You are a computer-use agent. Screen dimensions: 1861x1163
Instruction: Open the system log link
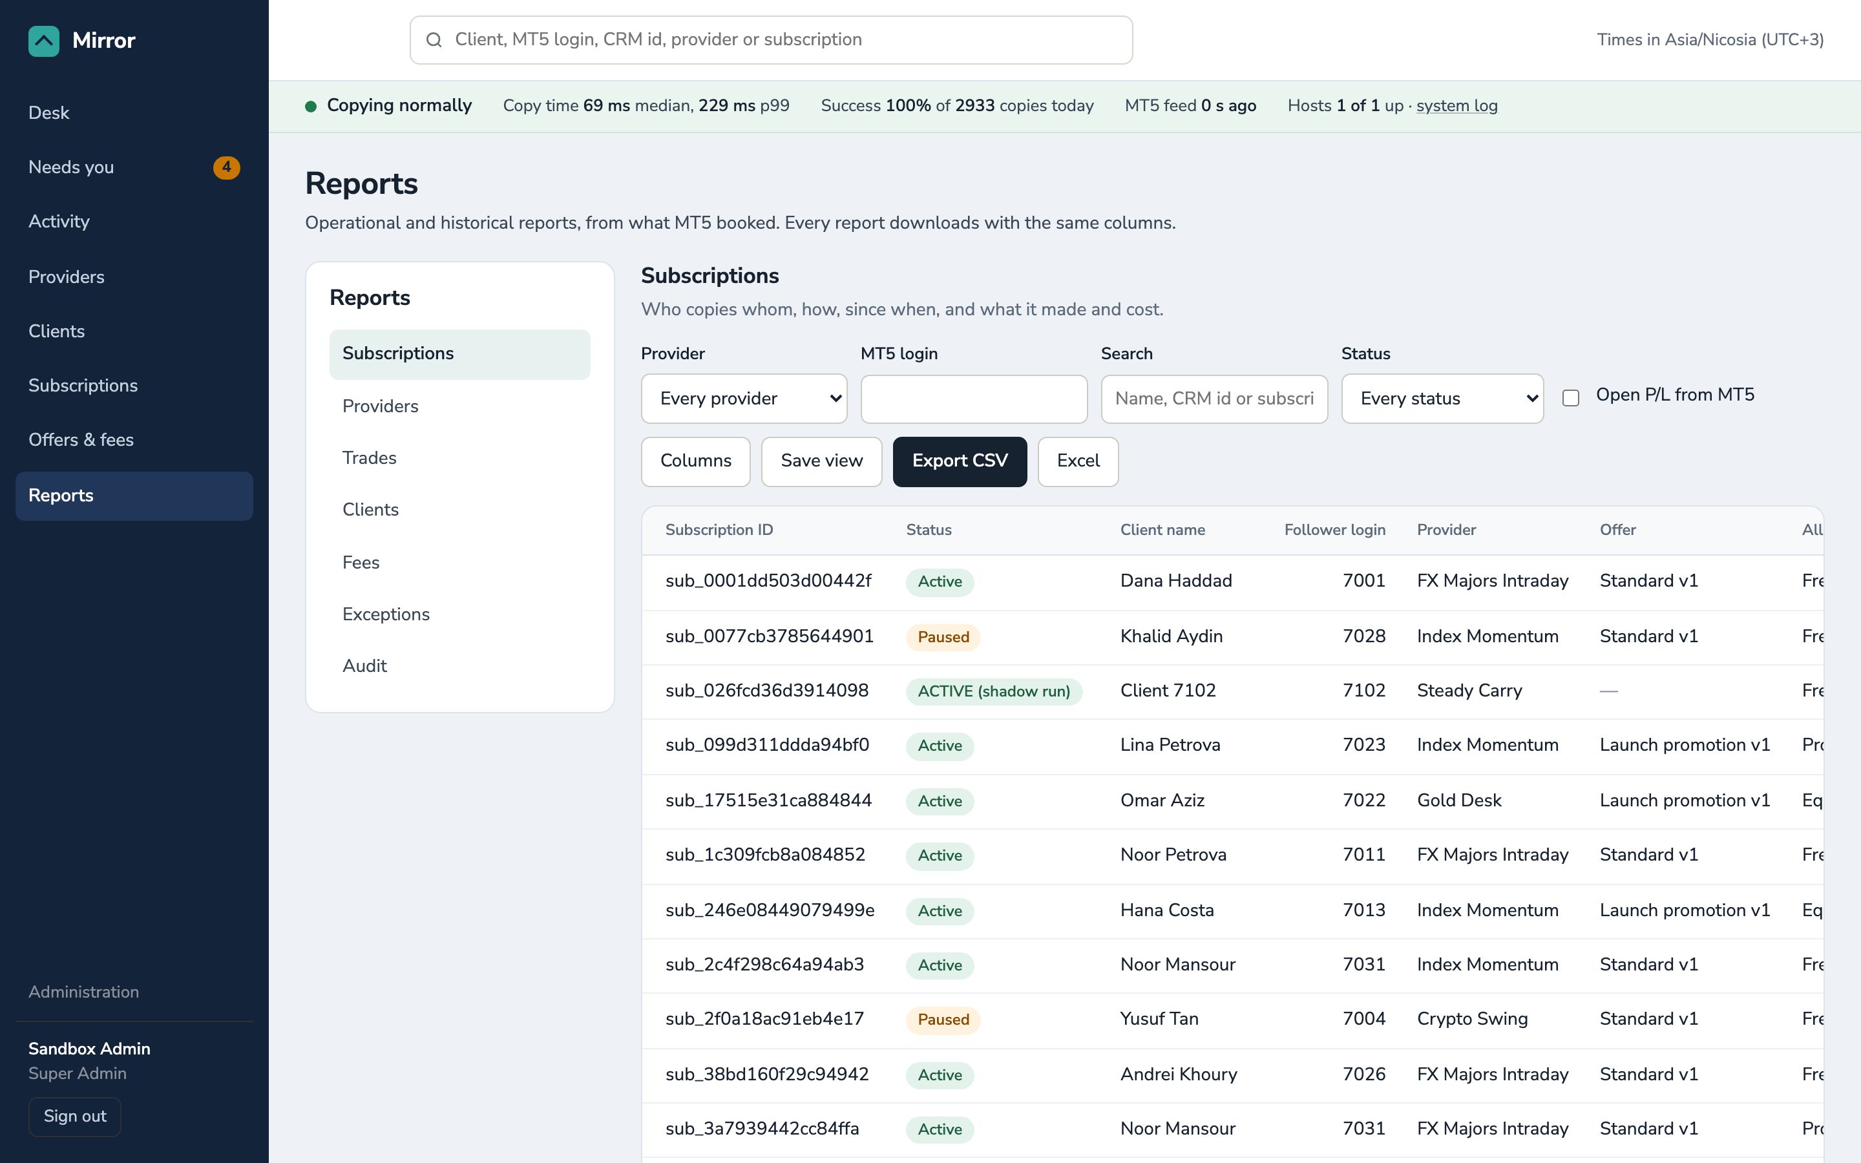[1456, 106]
